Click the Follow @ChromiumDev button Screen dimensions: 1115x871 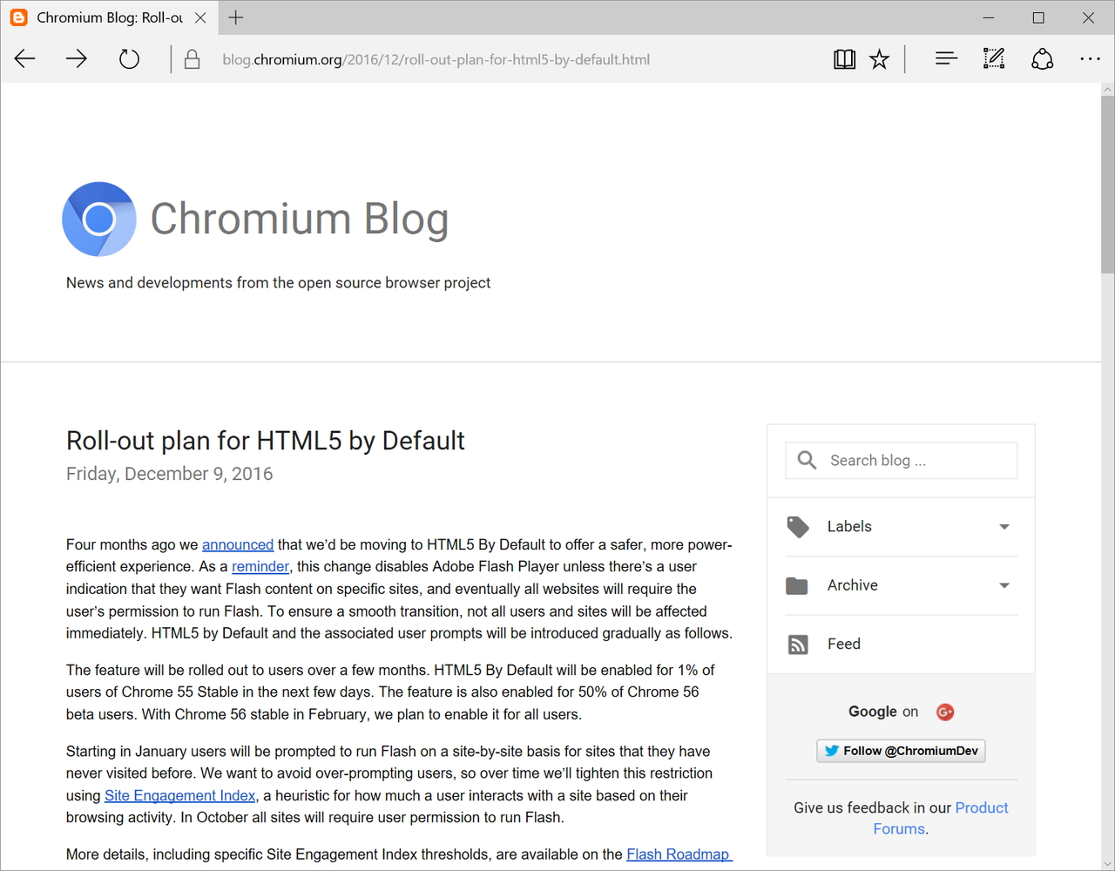pos(900,750)
